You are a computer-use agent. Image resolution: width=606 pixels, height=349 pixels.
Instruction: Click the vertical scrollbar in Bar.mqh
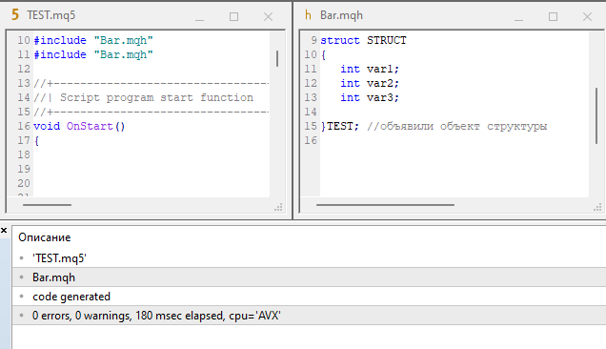[x=596, y=115]
